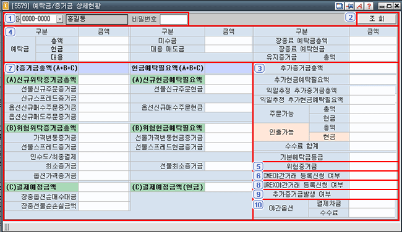The image size is (402, 232).
Task: Click the 야간옵션 label cell
Action: pyautogui.click(x=281, y=208)
